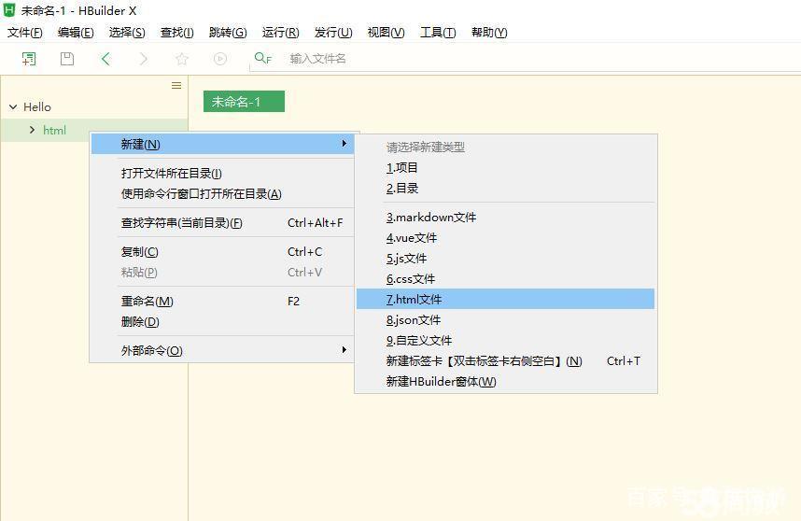Click the HBuilder X app logo
Screen dimensions: 801x521
(x=9, y=9)
